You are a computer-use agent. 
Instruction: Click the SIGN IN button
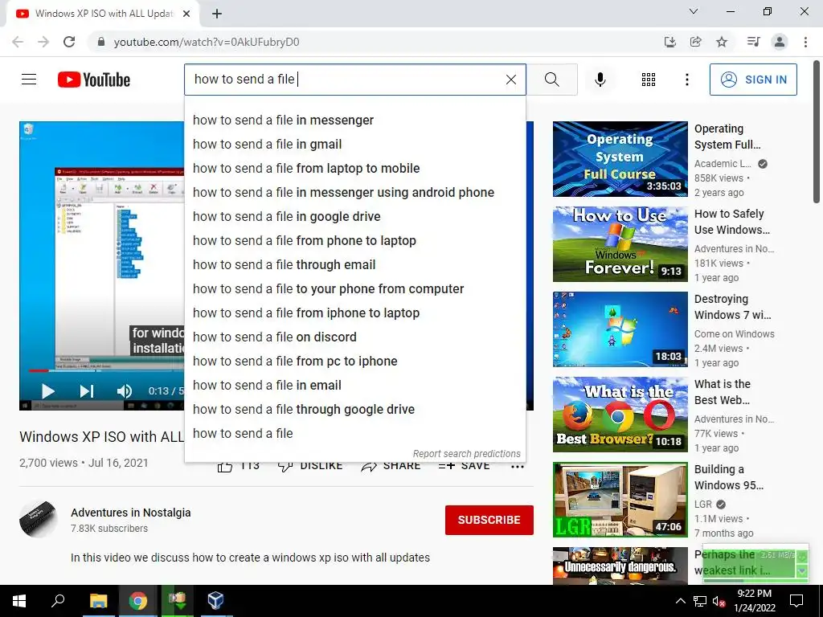click(753, 80)
